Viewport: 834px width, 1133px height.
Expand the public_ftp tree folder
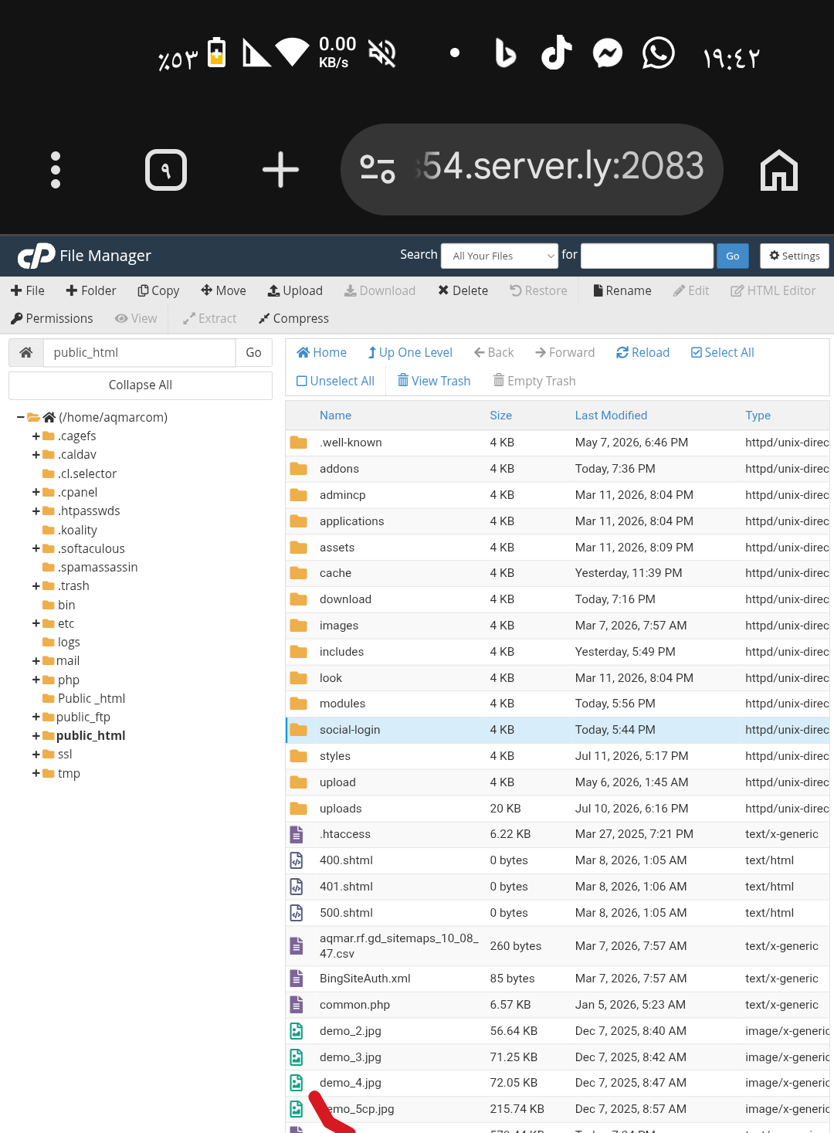coord(36,717)
